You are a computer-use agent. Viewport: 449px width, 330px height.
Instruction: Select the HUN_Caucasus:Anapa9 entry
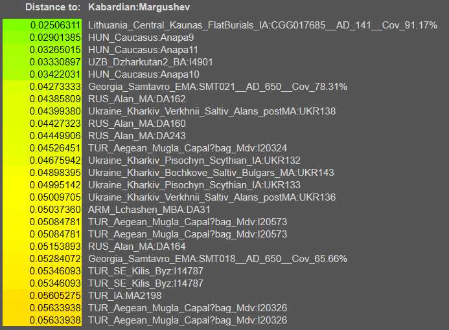point(141,38)
